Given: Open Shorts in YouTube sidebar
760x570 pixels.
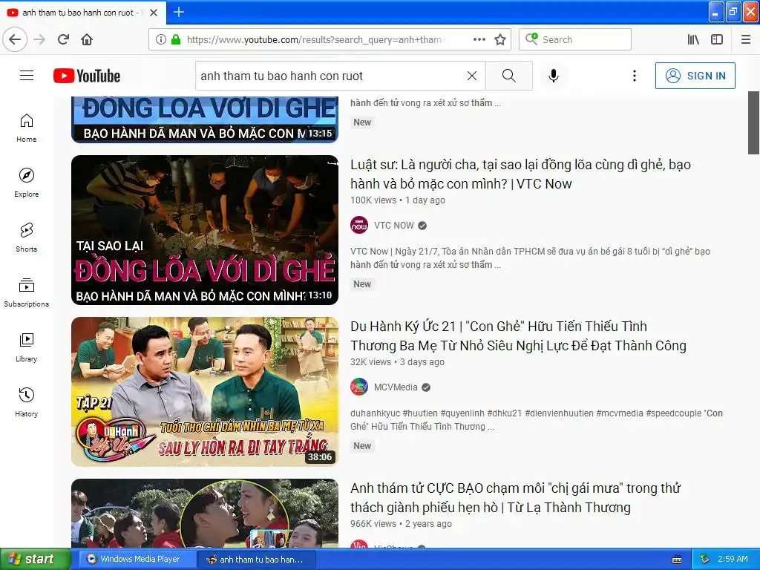Looking at the screenshot, I should [26, 237].
